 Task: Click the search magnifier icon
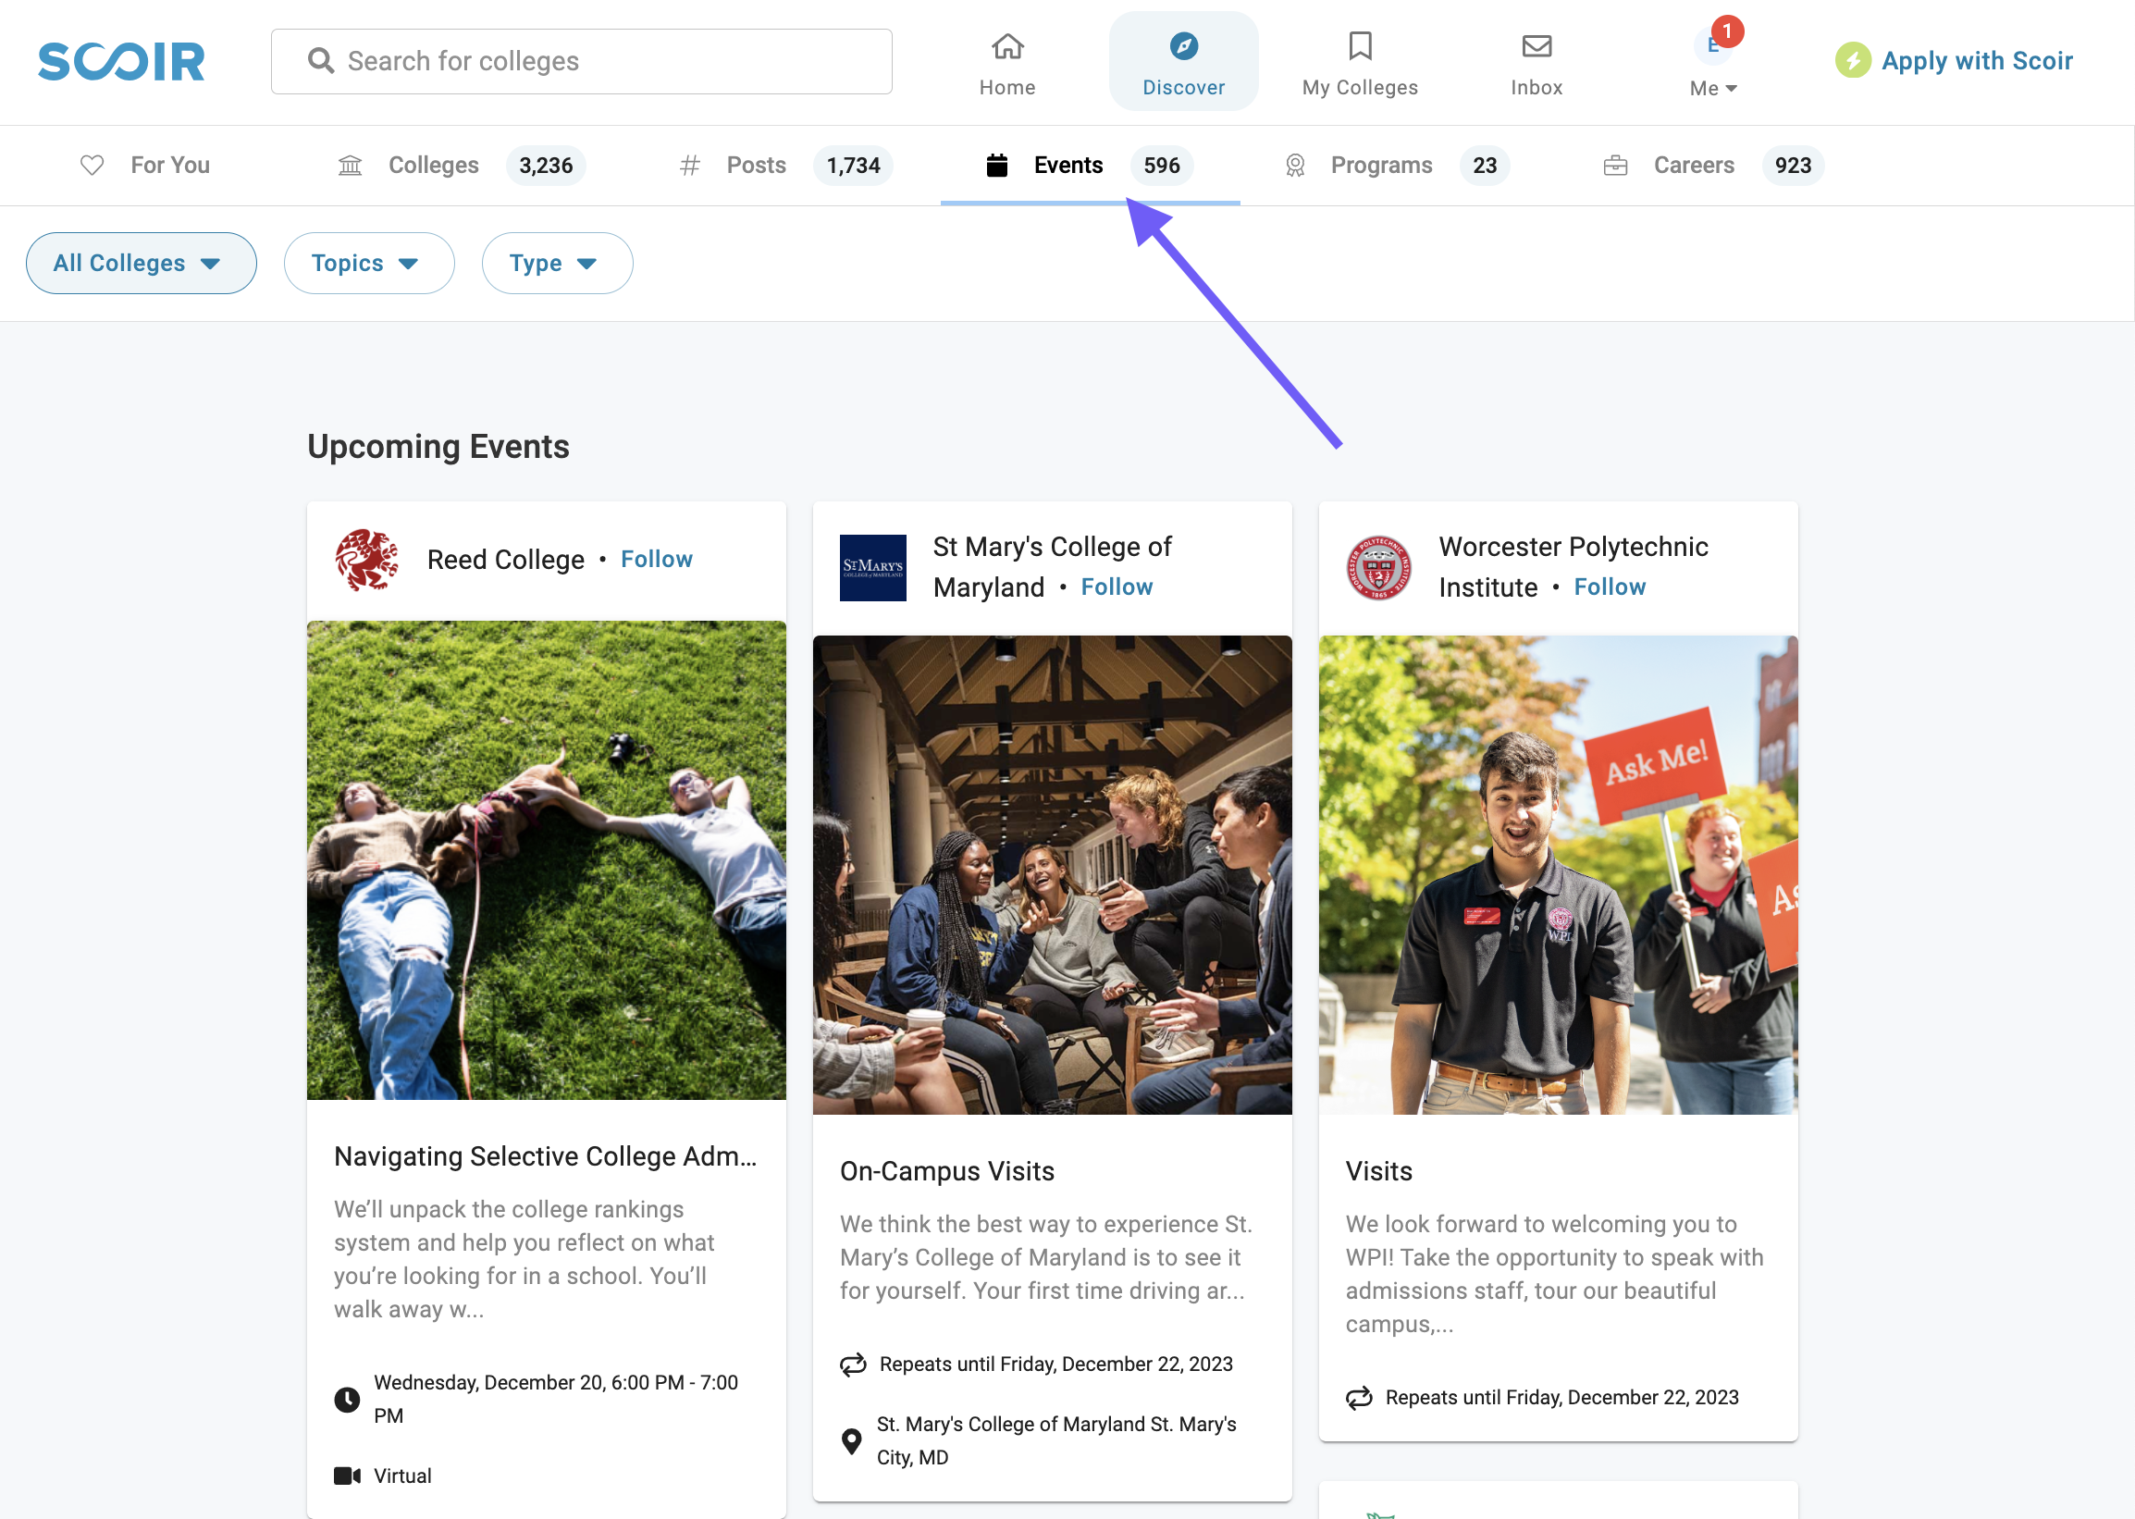(321, 61)
